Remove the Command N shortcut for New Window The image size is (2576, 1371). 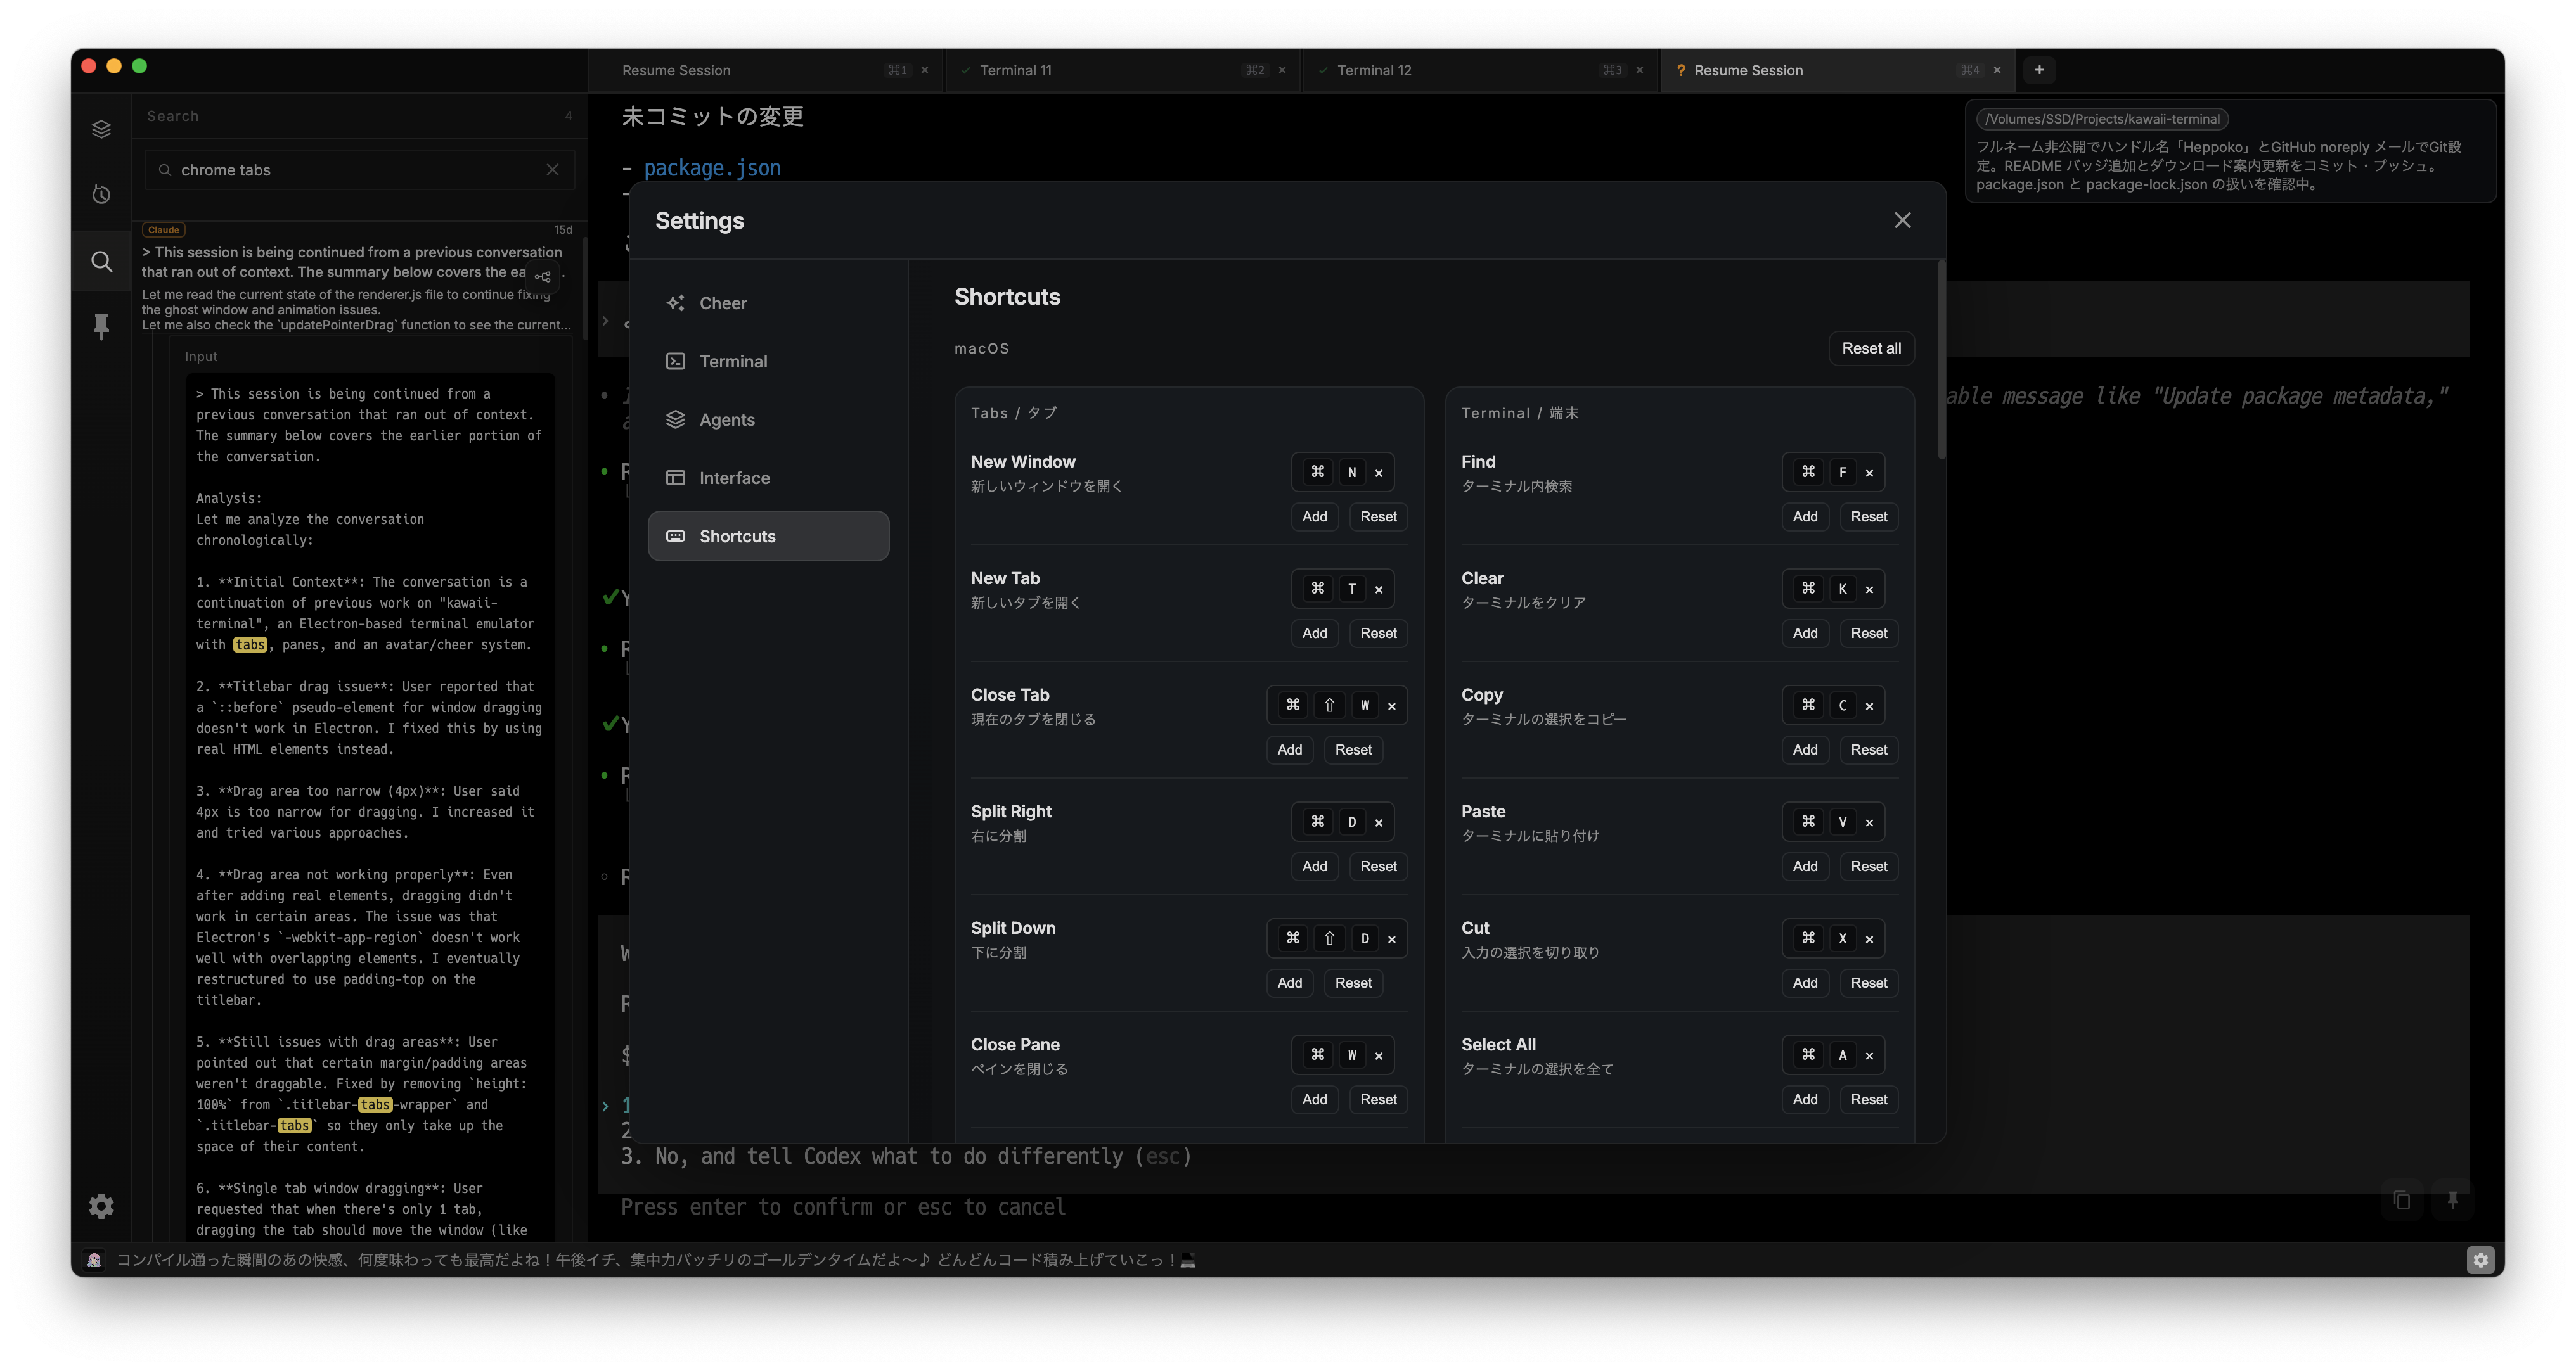click(1379, 473)
